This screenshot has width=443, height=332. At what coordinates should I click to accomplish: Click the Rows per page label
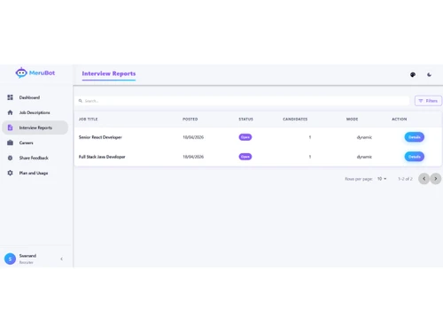pos(359,179)
